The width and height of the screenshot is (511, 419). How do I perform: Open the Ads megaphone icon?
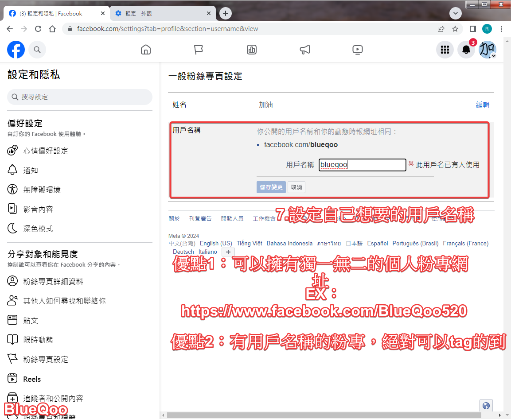click(x=305, y=50)
